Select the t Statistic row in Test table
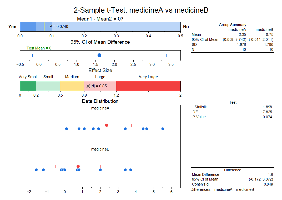282x200 pixels. pyautogui.click(x=233, y=107)
